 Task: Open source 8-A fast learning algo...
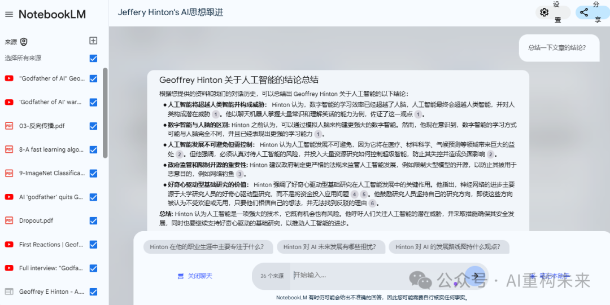52,149
